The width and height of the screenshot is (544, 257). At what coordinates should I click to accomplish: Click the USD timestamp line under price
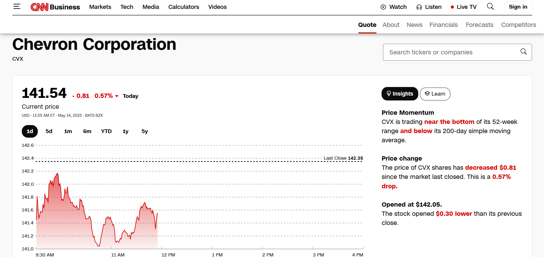pos(62,115)
